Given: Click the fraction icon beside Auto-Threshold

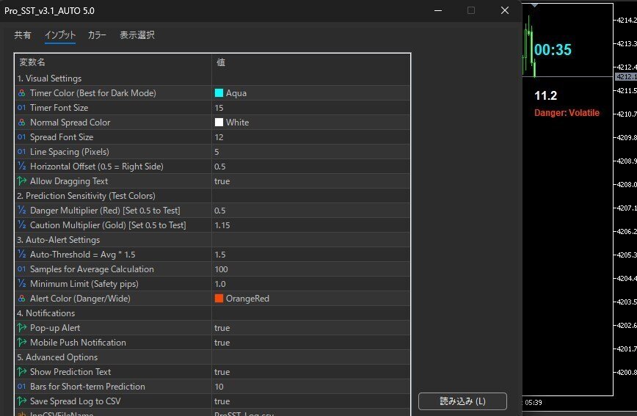Looking at the screenshot, I should click(x=21, y=255).
